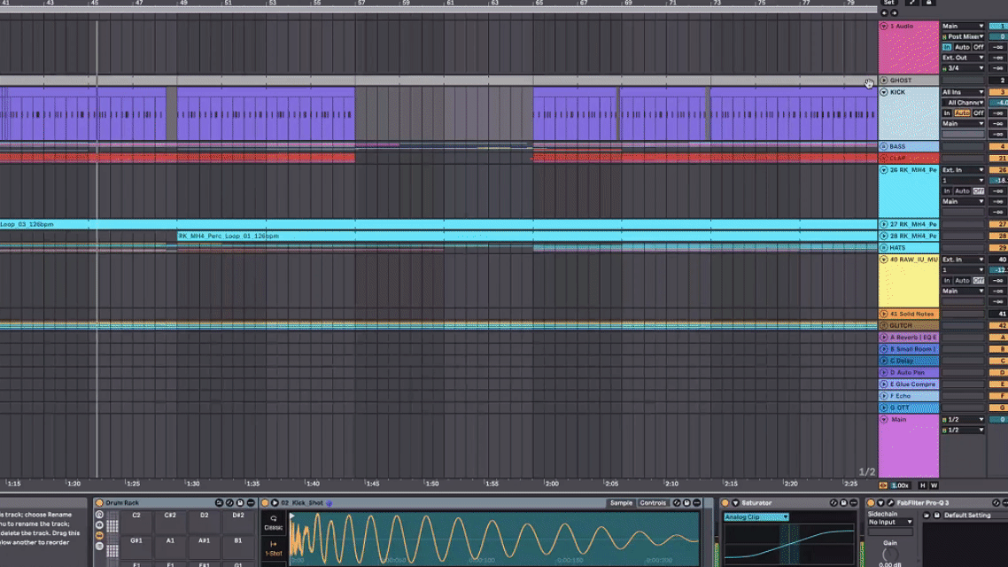Open KICK input type 'All Ins' dropdown
This screenshot has width=1008, height=567.
point(963,92)
